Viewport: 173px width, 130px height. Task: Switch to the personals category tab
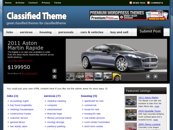pos(66,32)
